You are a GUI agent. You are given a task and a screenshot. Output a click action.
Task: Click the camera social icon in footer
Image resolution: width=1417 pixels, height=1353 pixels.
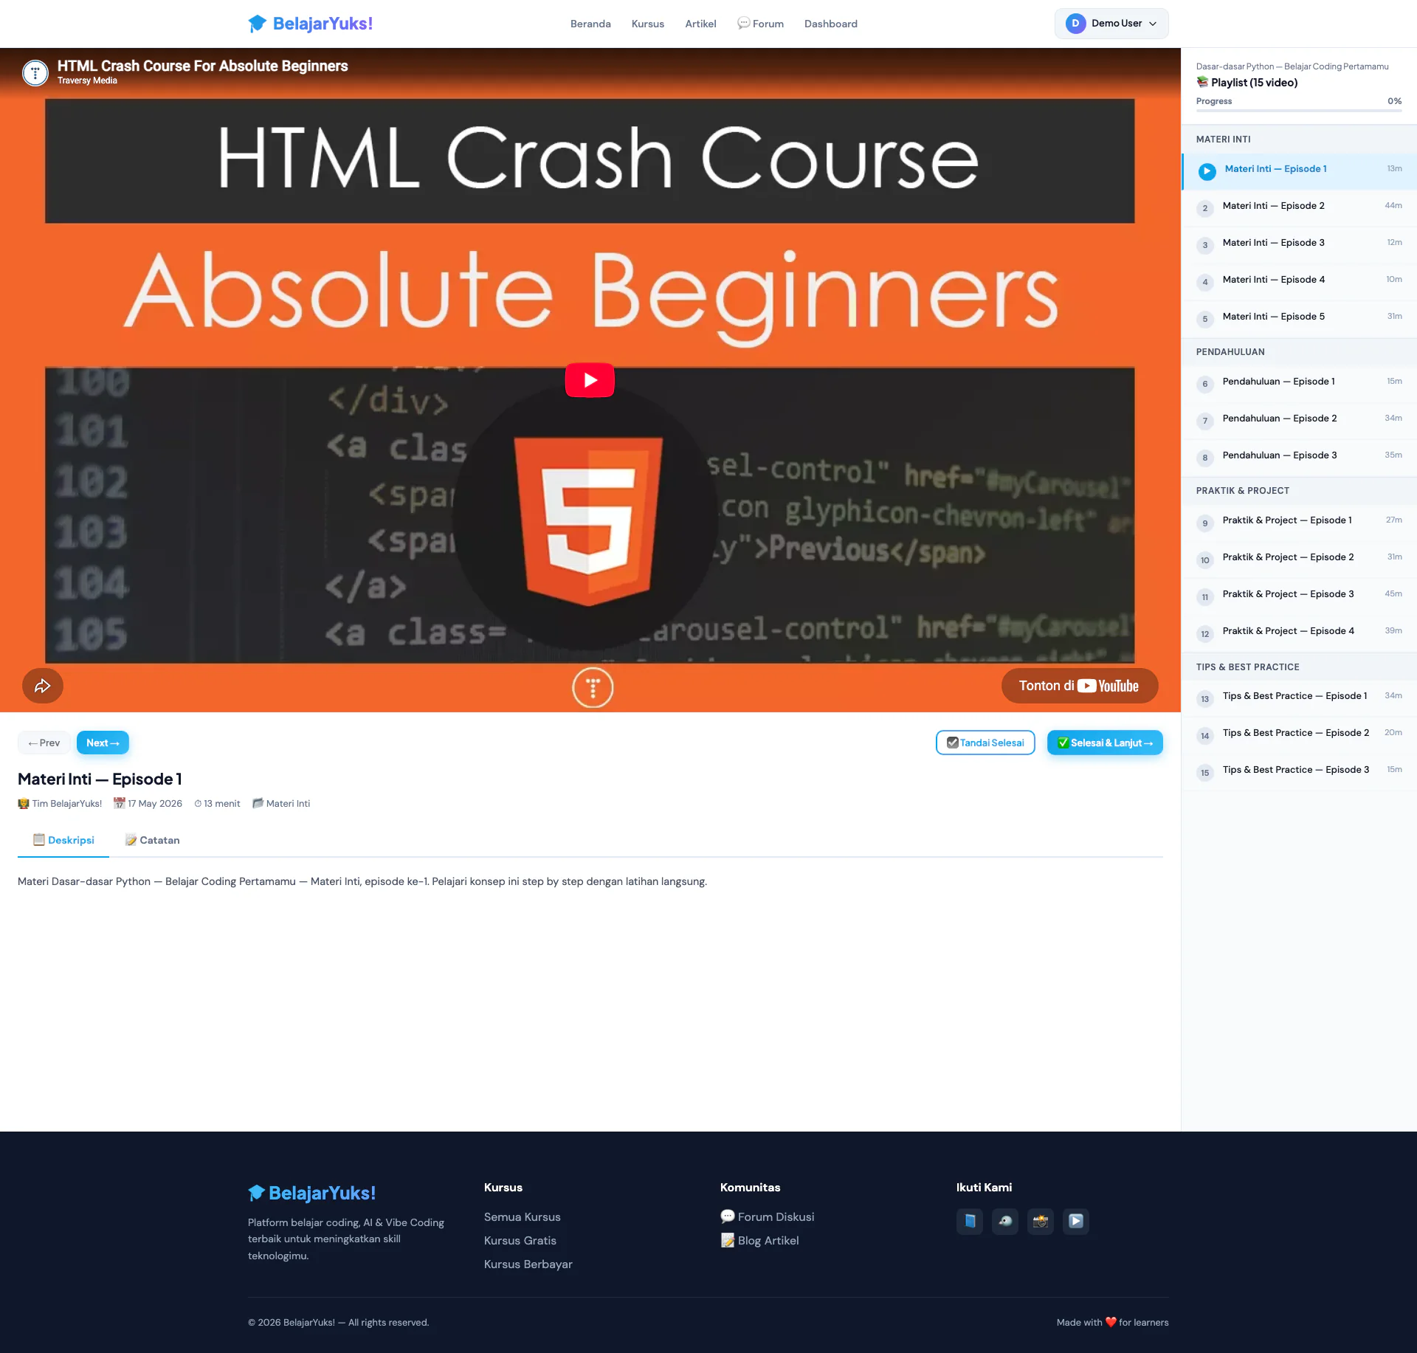pos(1041,1221)
